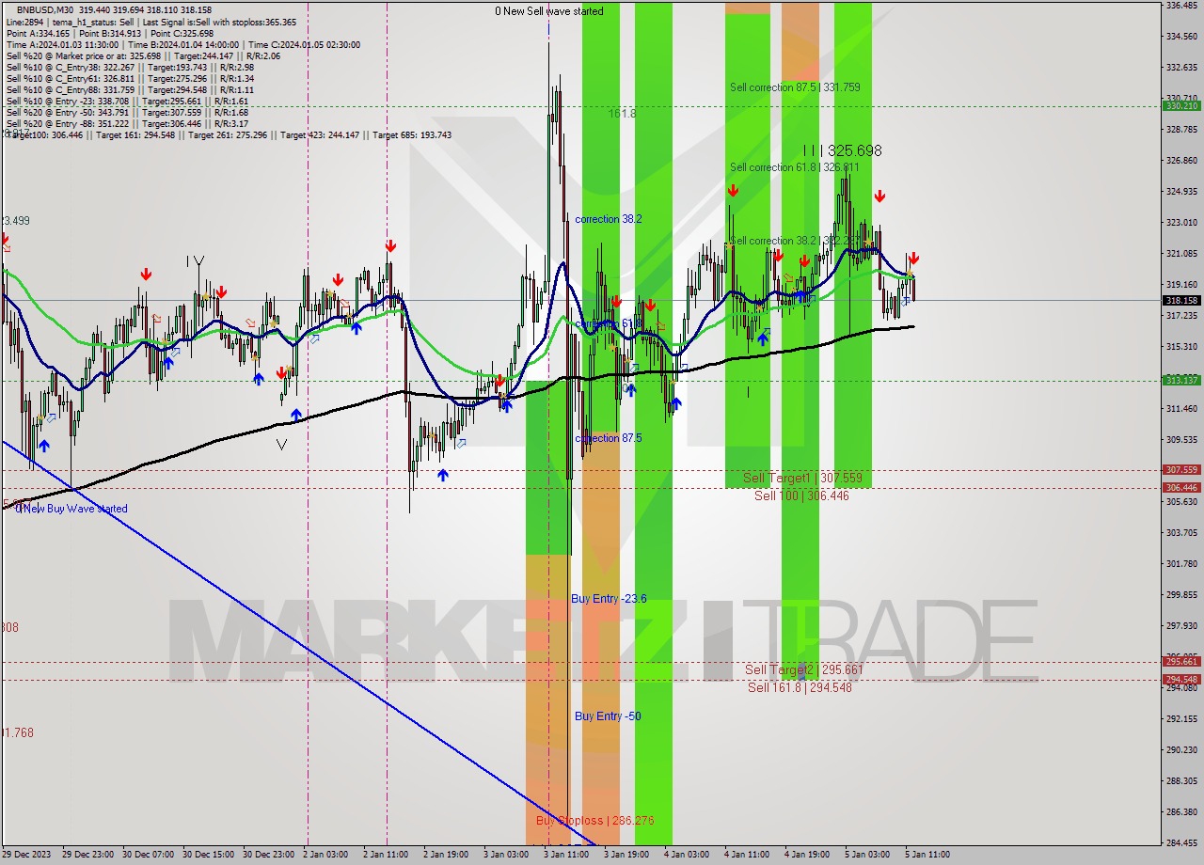Click the 284.455 price axis label
Viewport: 1204px width, 865px height.
[1181, 842]
